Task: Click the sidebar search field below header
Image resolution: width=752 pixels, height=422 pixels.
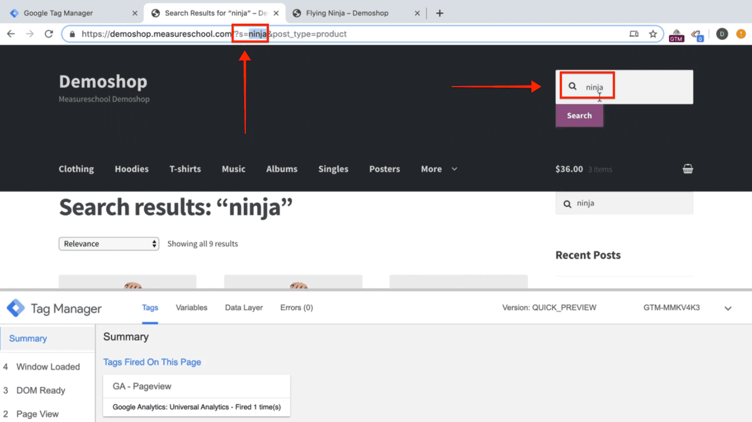Action: [x=624, y=204]
